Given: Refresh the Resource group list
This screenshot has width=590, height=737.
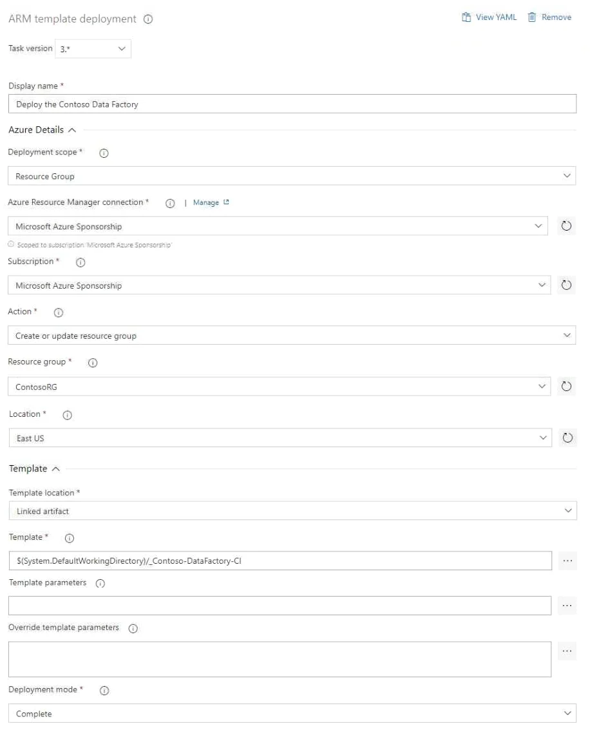Looking at the screenshot, I should [x=567, y=387].
